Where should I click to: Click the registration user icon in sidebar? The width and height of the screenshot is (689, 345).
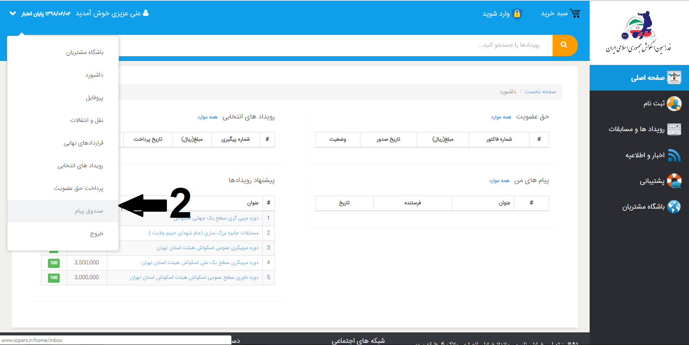click(674, 104)
